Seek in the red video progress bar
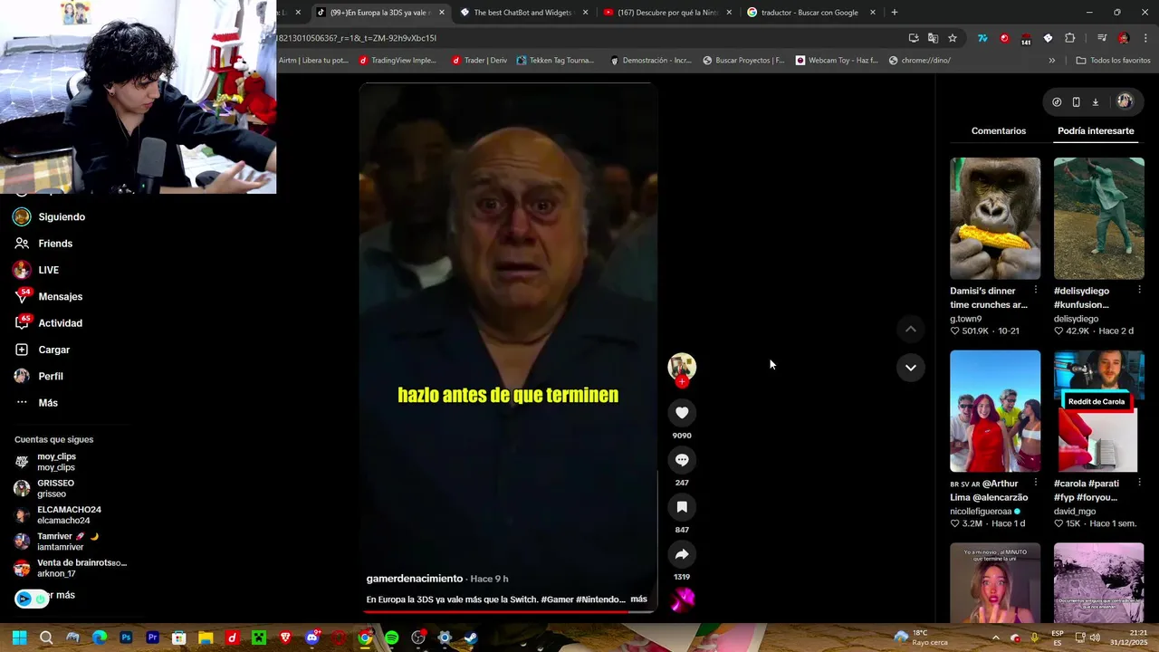This screenshot has height=652, width=1159. pyautogui.click(x=508, y=611)
